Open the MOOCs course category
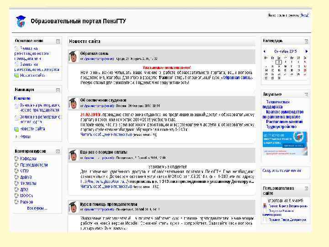This screenshot has width=329, height=247. tap(27, 196)
